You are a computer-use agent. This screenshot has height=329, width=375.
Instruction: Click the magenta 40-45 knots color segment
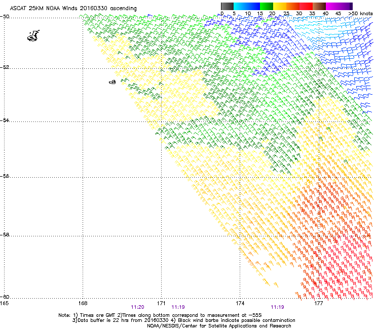[x=332, y=6]
